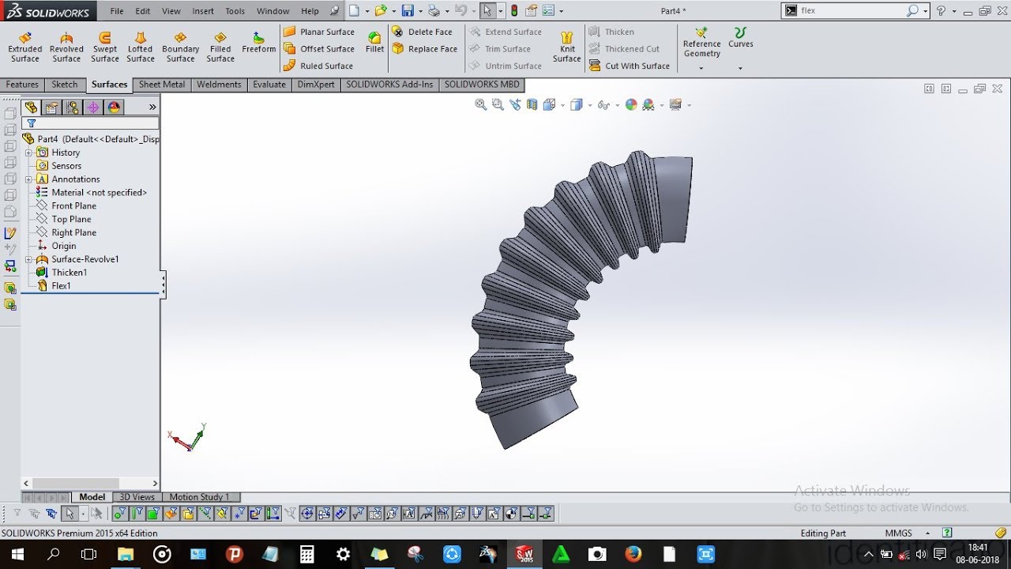Click the Print icon
This screenshot has height=569, width=1011.
434,11
